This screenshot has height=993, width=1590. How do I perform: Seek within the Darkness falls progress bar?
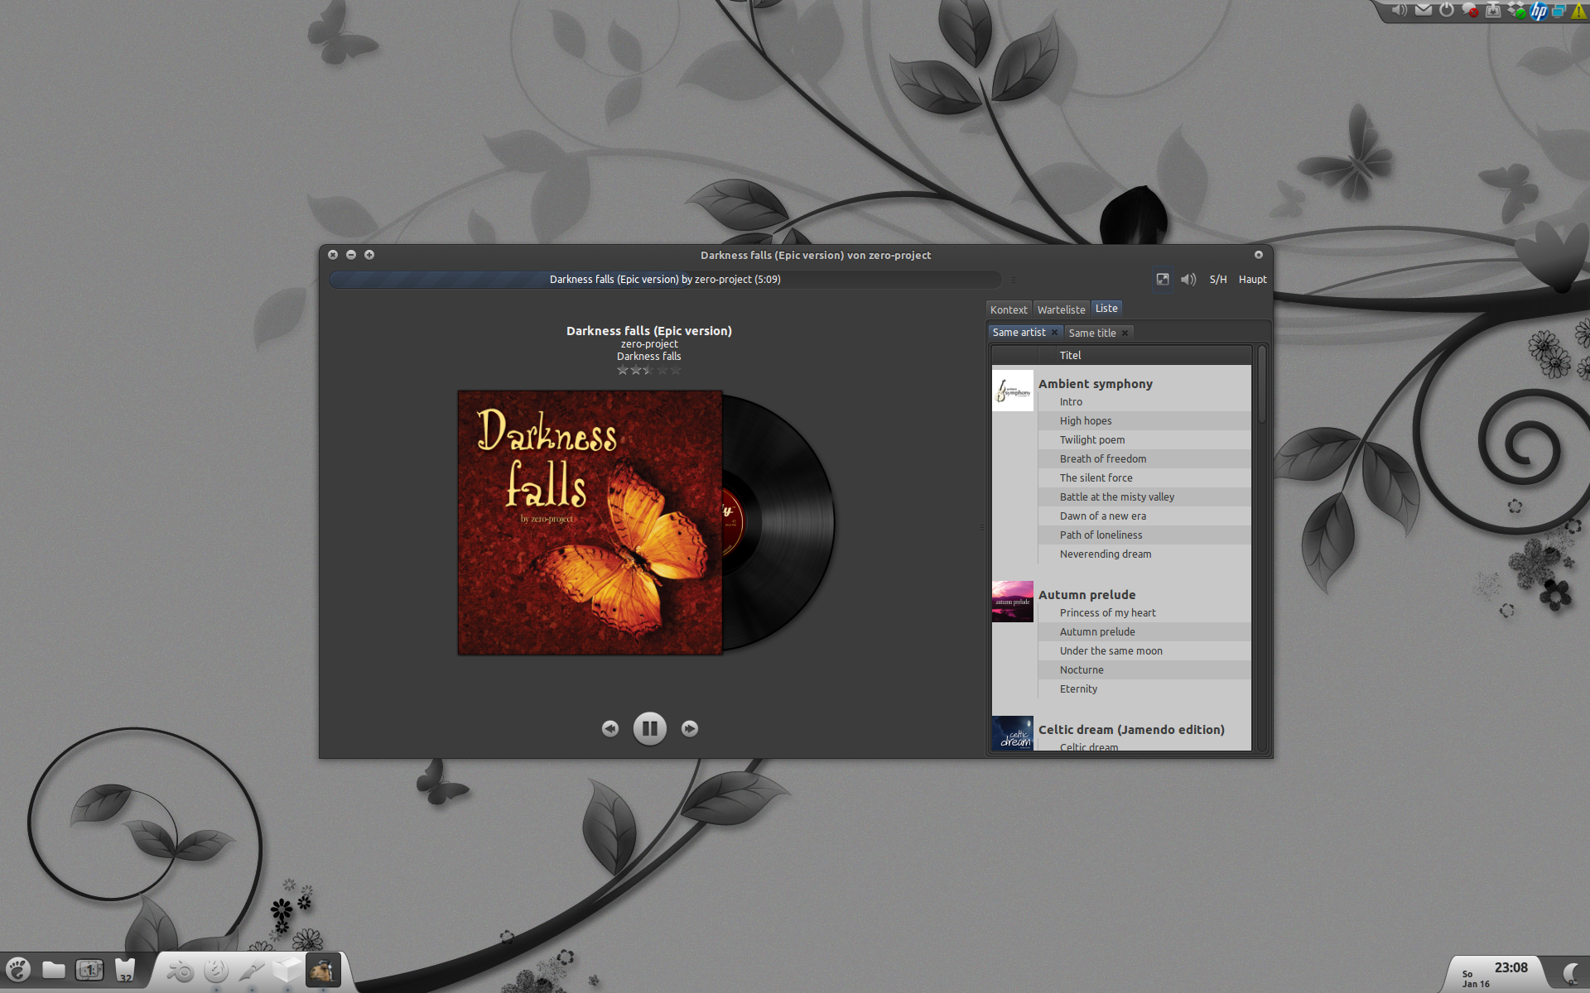(665, 280)
